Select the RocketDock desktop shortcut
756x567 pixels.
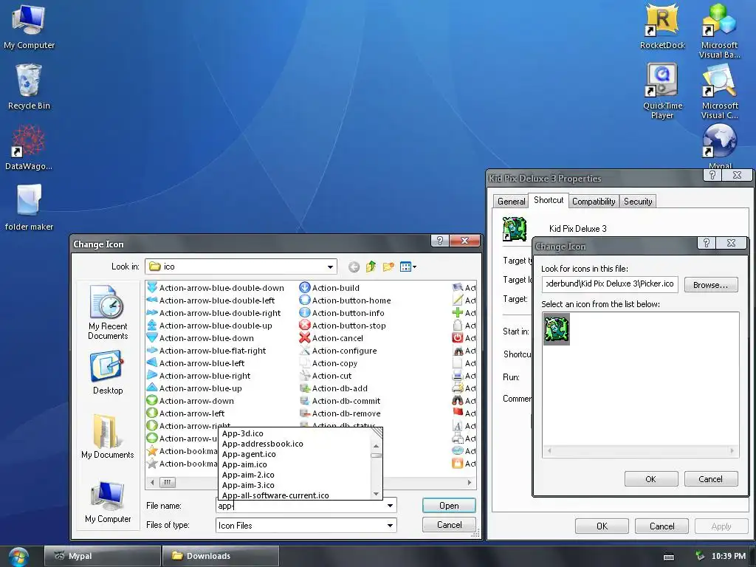662,27
